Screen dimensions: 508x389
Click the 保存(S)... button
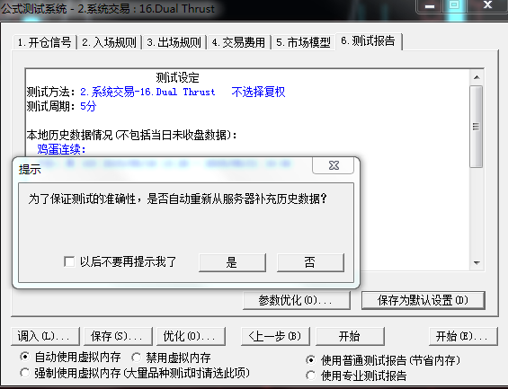(x=118, y=336)
